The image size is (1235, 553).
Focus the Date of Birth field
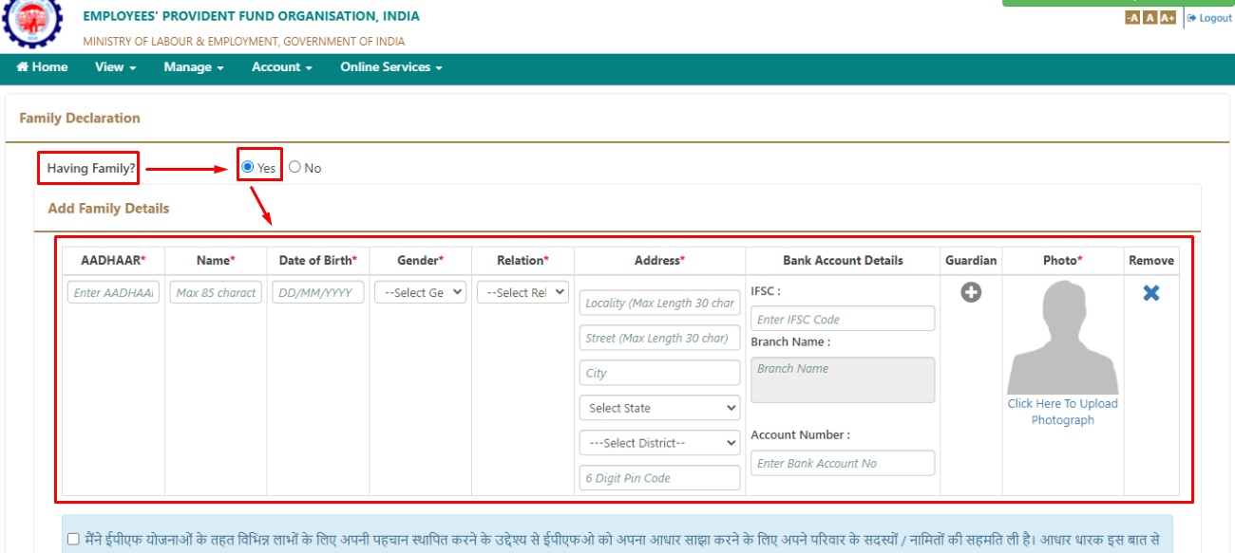click(x=318, y=292)
